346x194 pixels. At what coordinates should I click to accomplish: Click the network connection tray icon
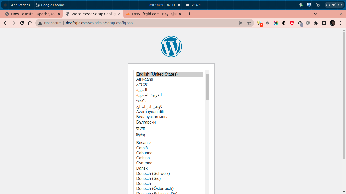point(328,5)
